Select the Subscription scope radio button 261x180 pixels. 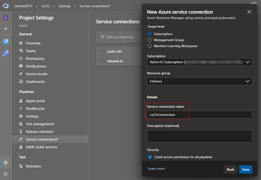150,34
